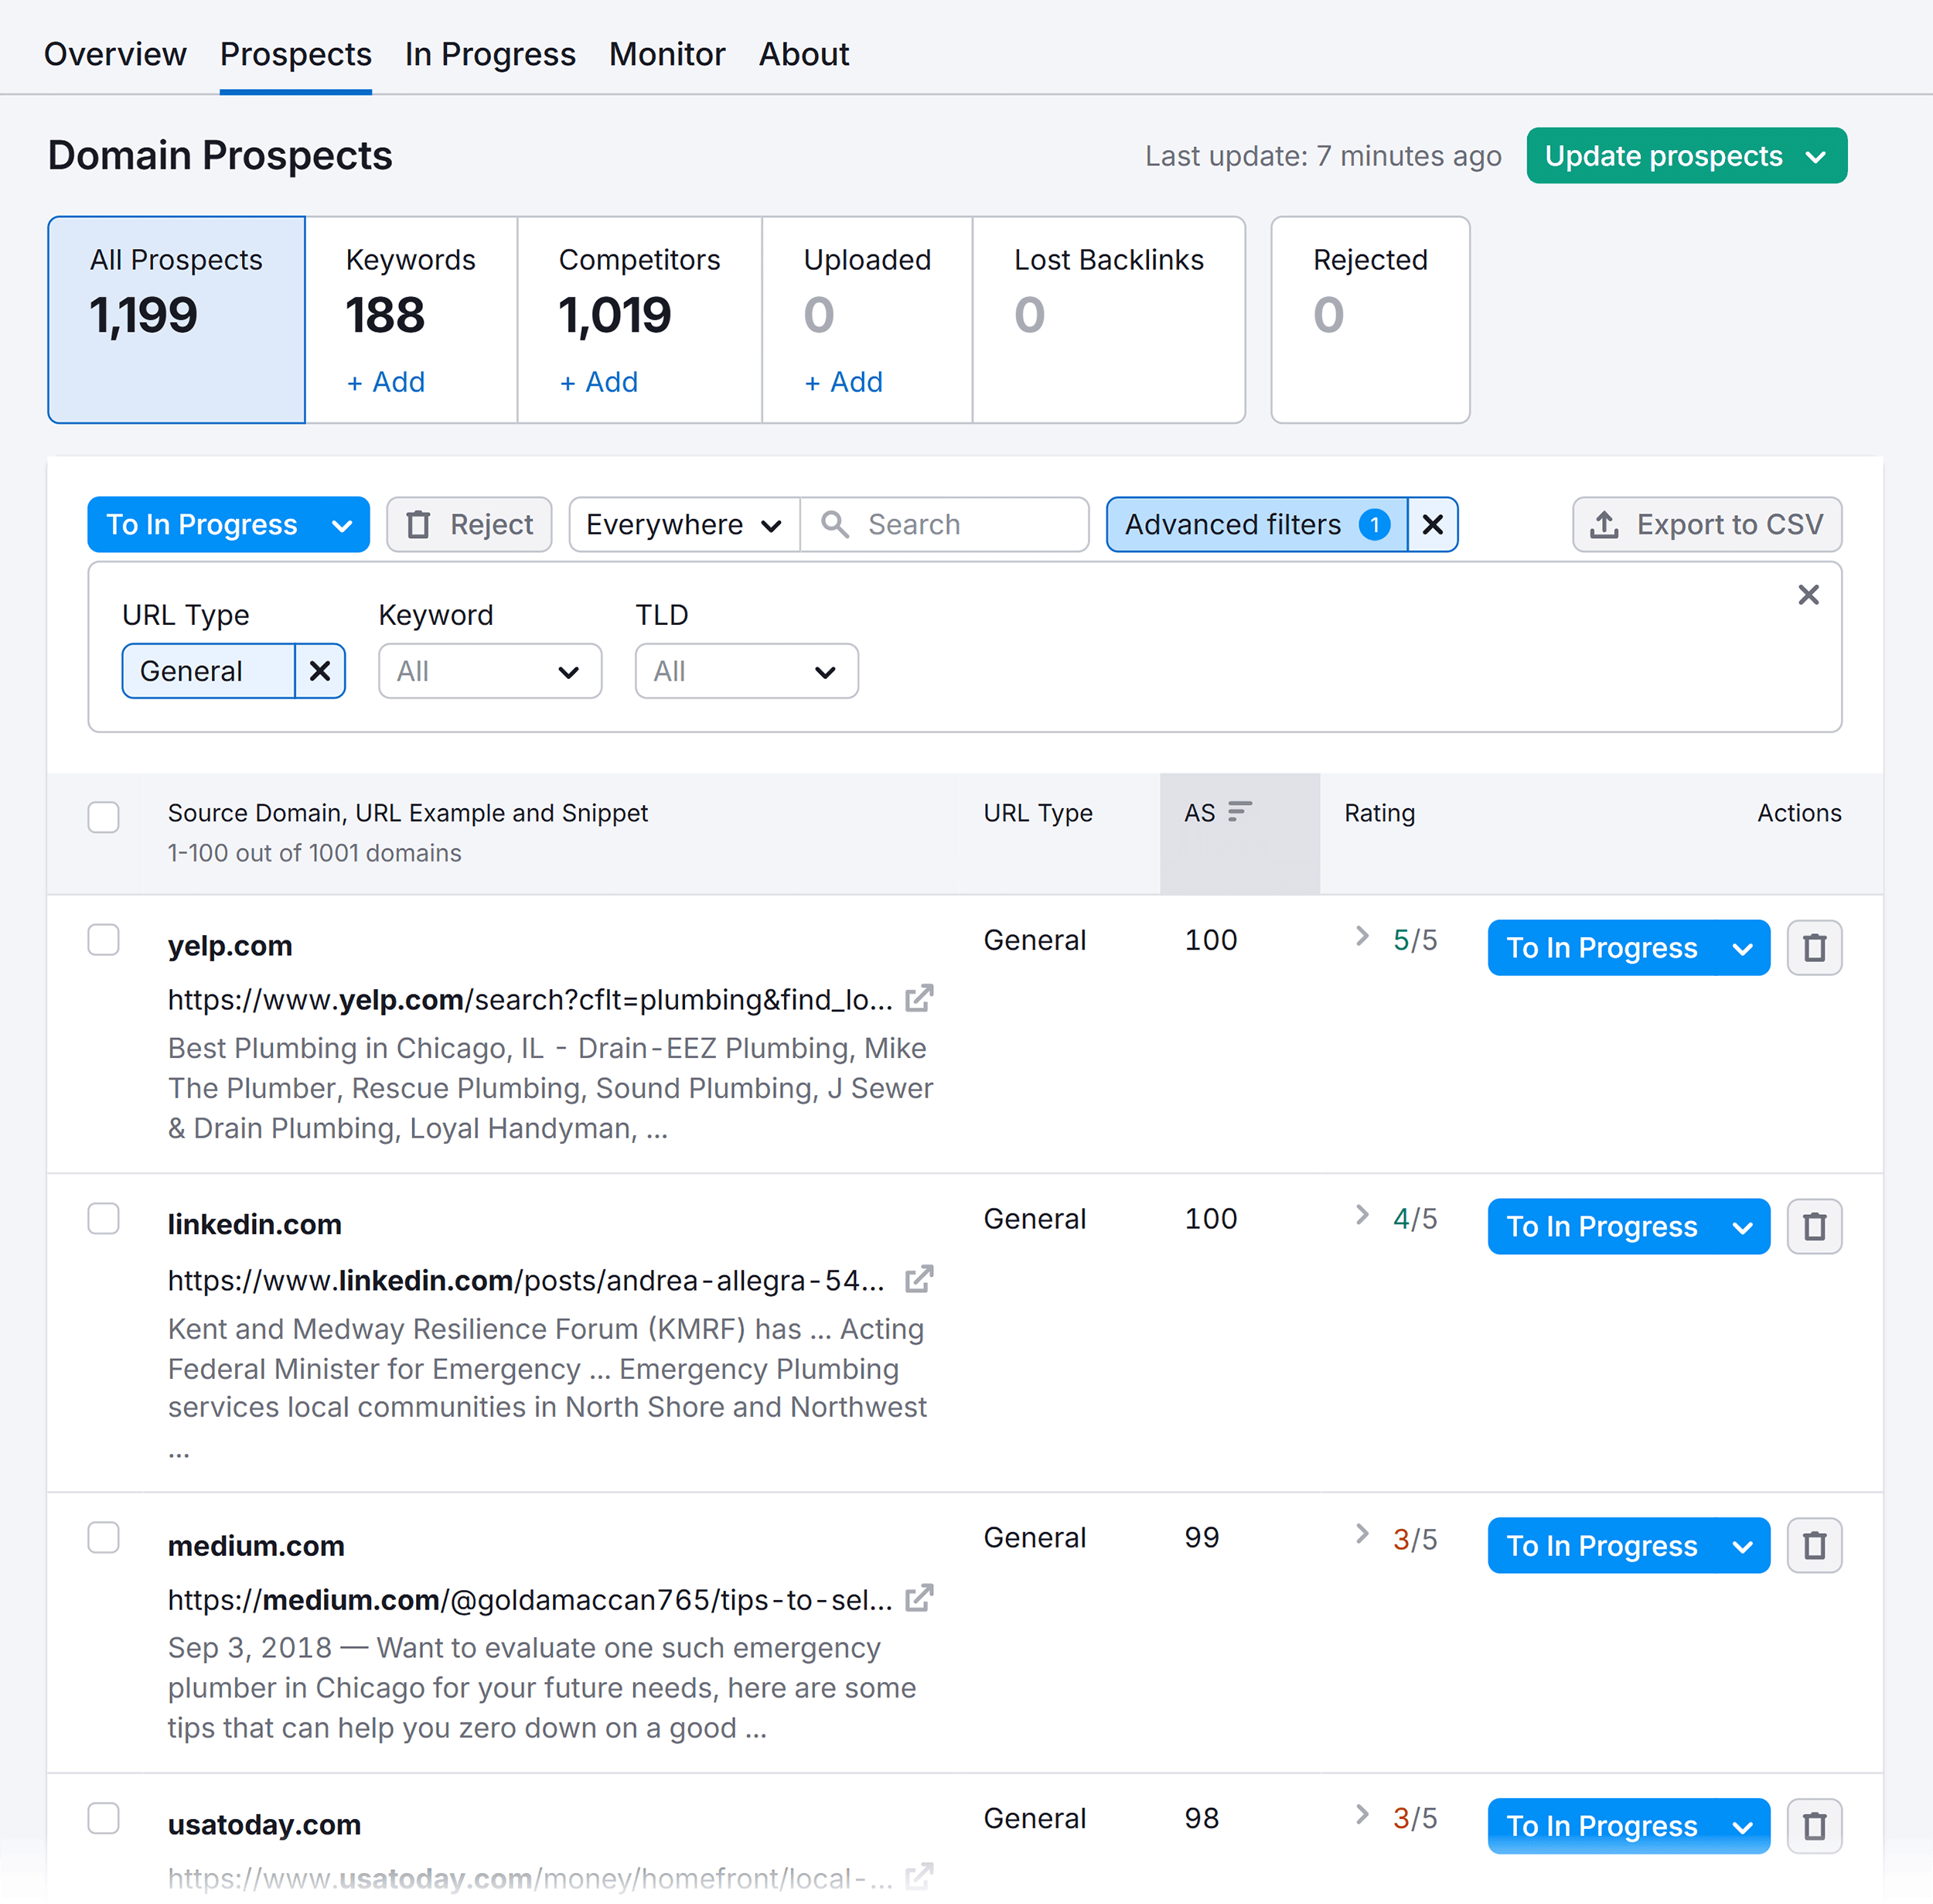
Task: Select all prospects with header checkbox
Action: pos(103,817)
